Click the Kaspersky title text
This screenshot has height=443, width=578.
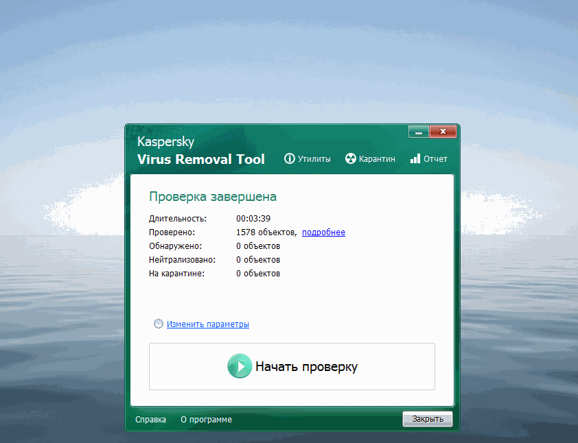pos(165,142)
